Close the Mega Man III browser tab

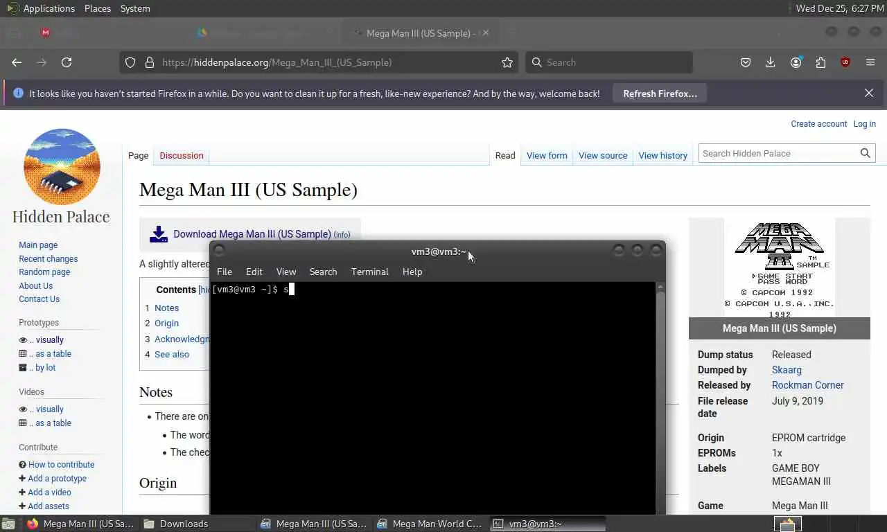pos(486,33)
